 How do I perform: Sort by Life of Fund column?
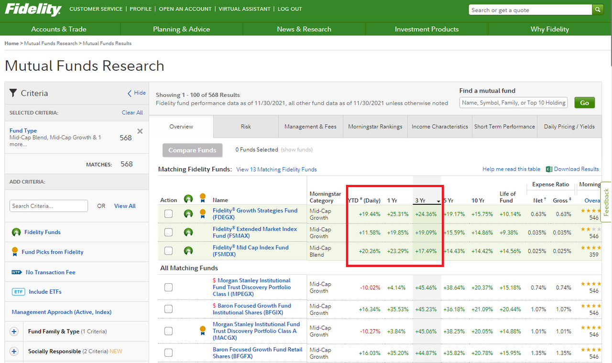pos(508,197)
